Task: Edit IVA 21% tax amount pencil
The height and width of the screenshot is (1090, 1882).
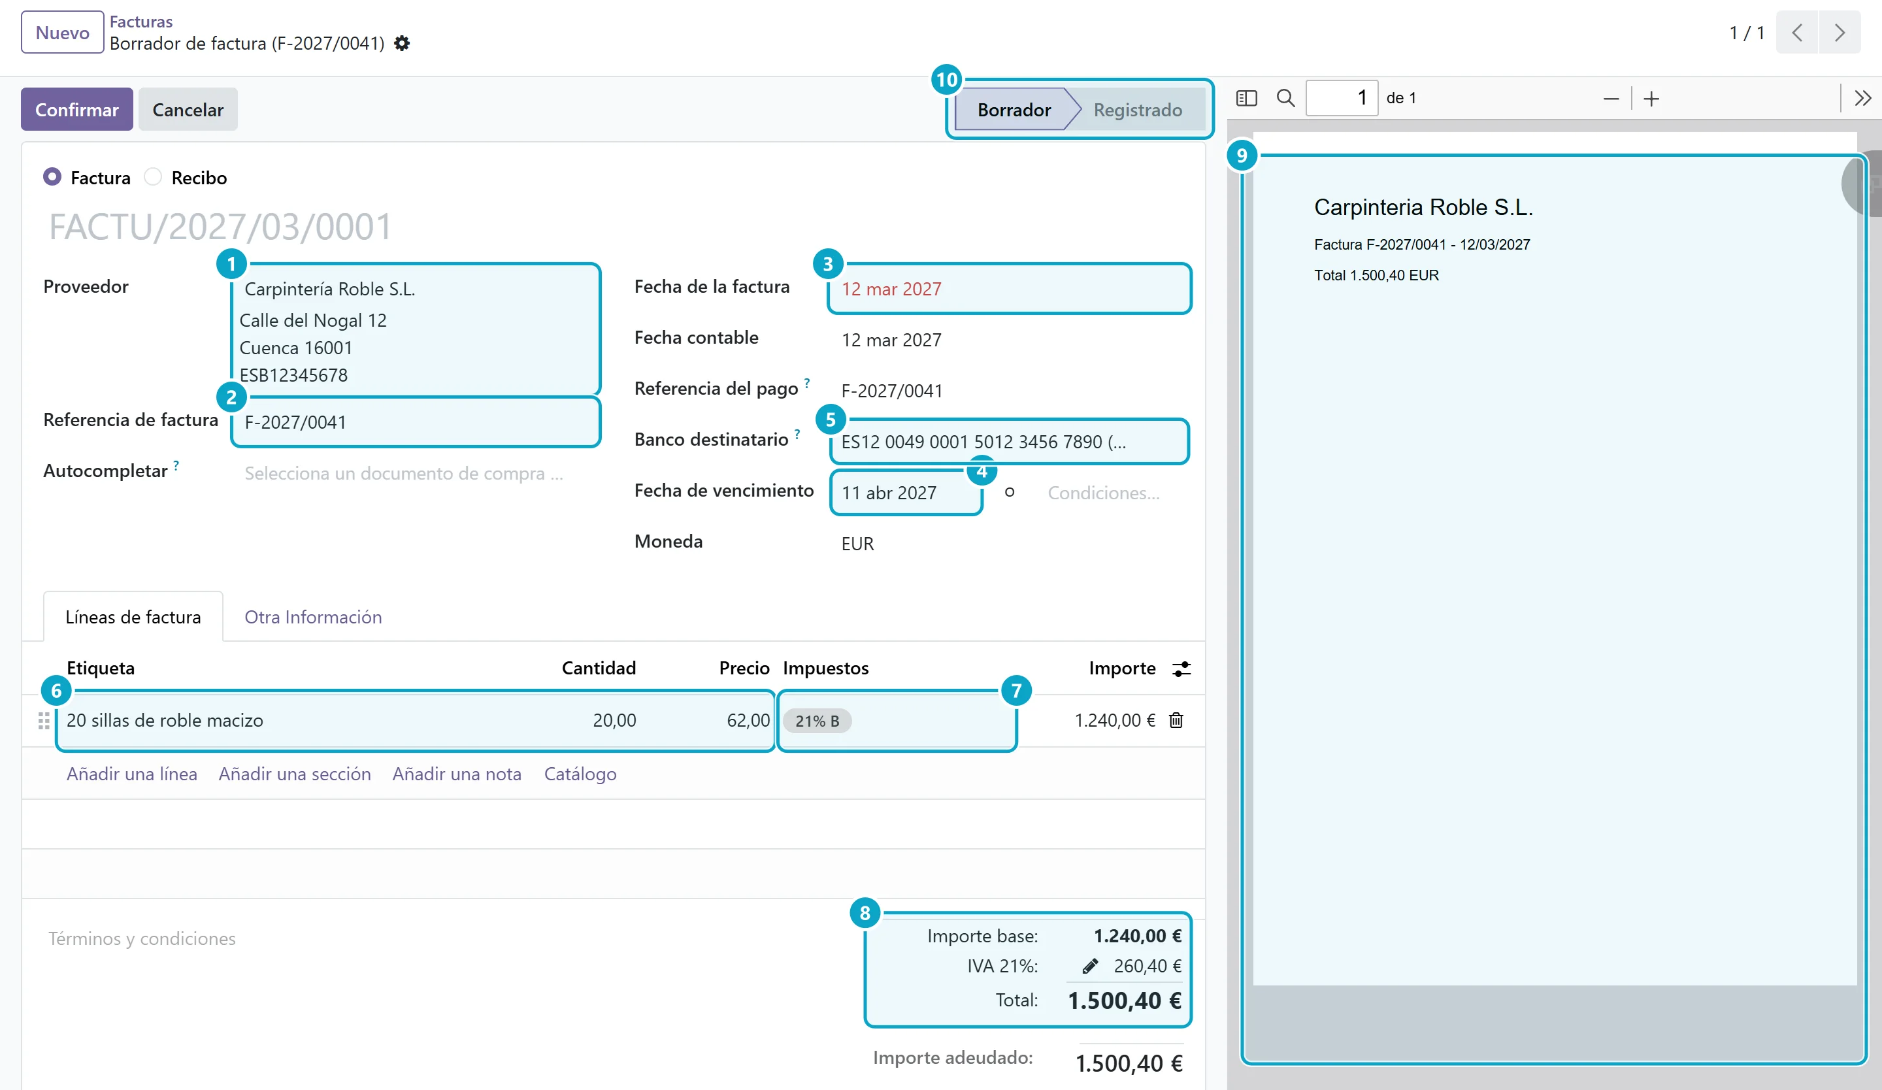Action: (x=1089, y=966)
